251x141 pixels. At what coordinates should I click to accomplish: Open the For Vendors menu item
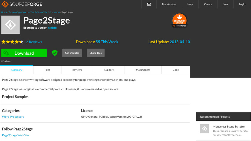(169, 4)
